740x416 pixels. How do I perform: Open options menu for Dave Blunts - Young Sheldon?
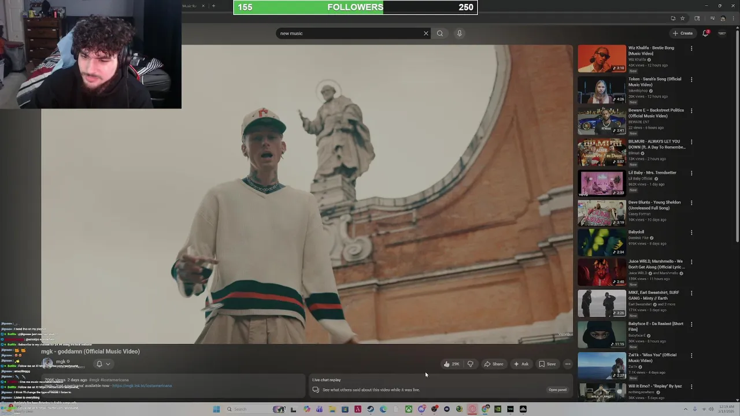pos(691,203)
